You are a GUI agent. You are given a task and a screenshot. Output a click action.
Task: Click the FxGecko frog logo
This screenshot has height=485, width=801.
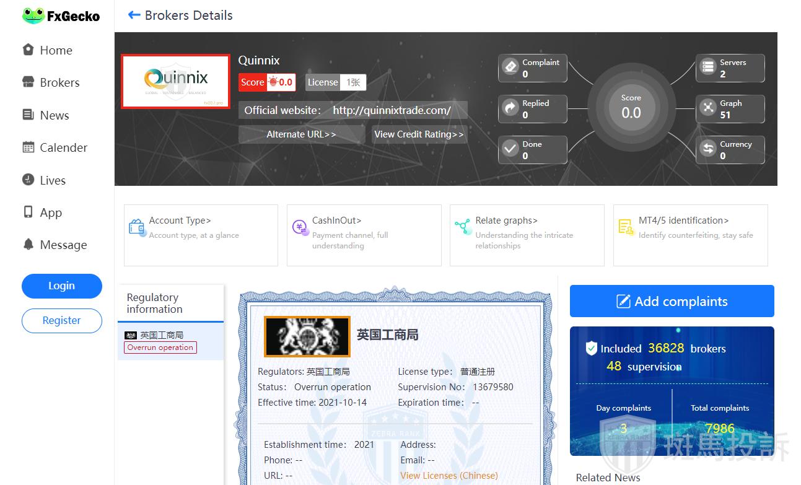33,16
